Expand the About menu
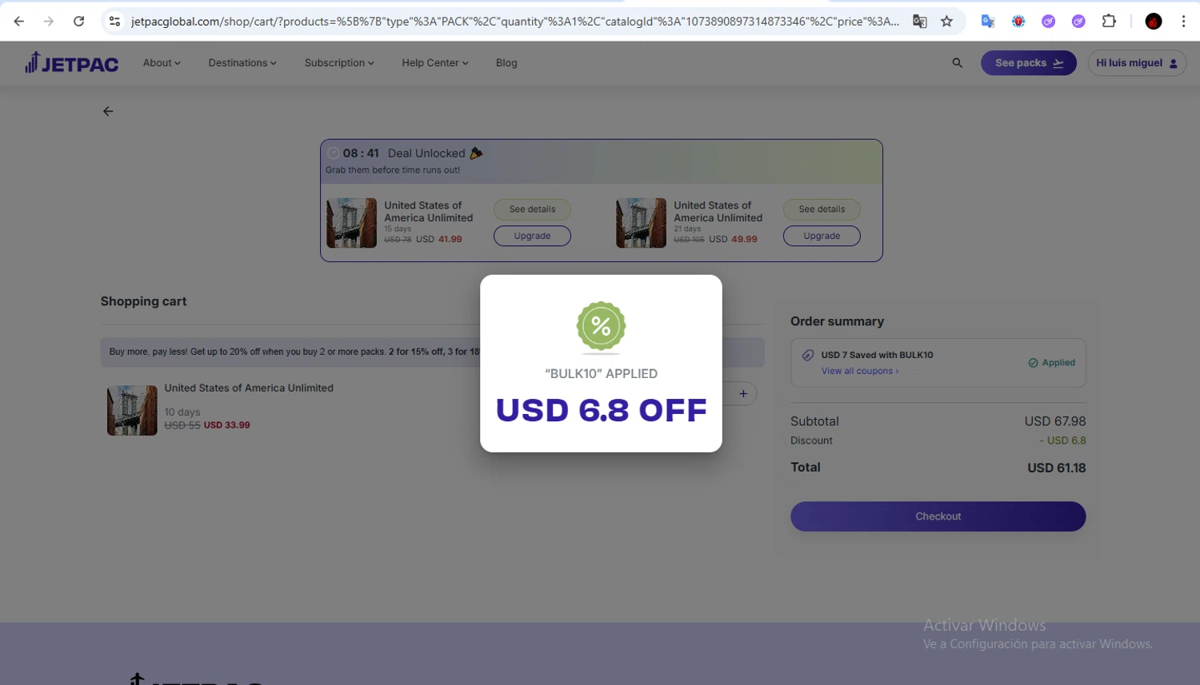 [x=162, y=62]
